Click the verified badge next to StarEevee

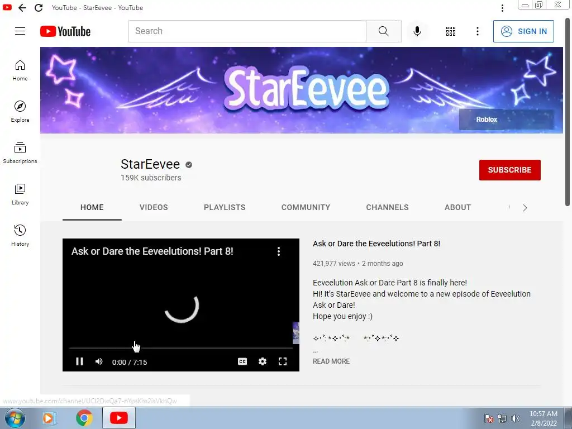(189, 165)
